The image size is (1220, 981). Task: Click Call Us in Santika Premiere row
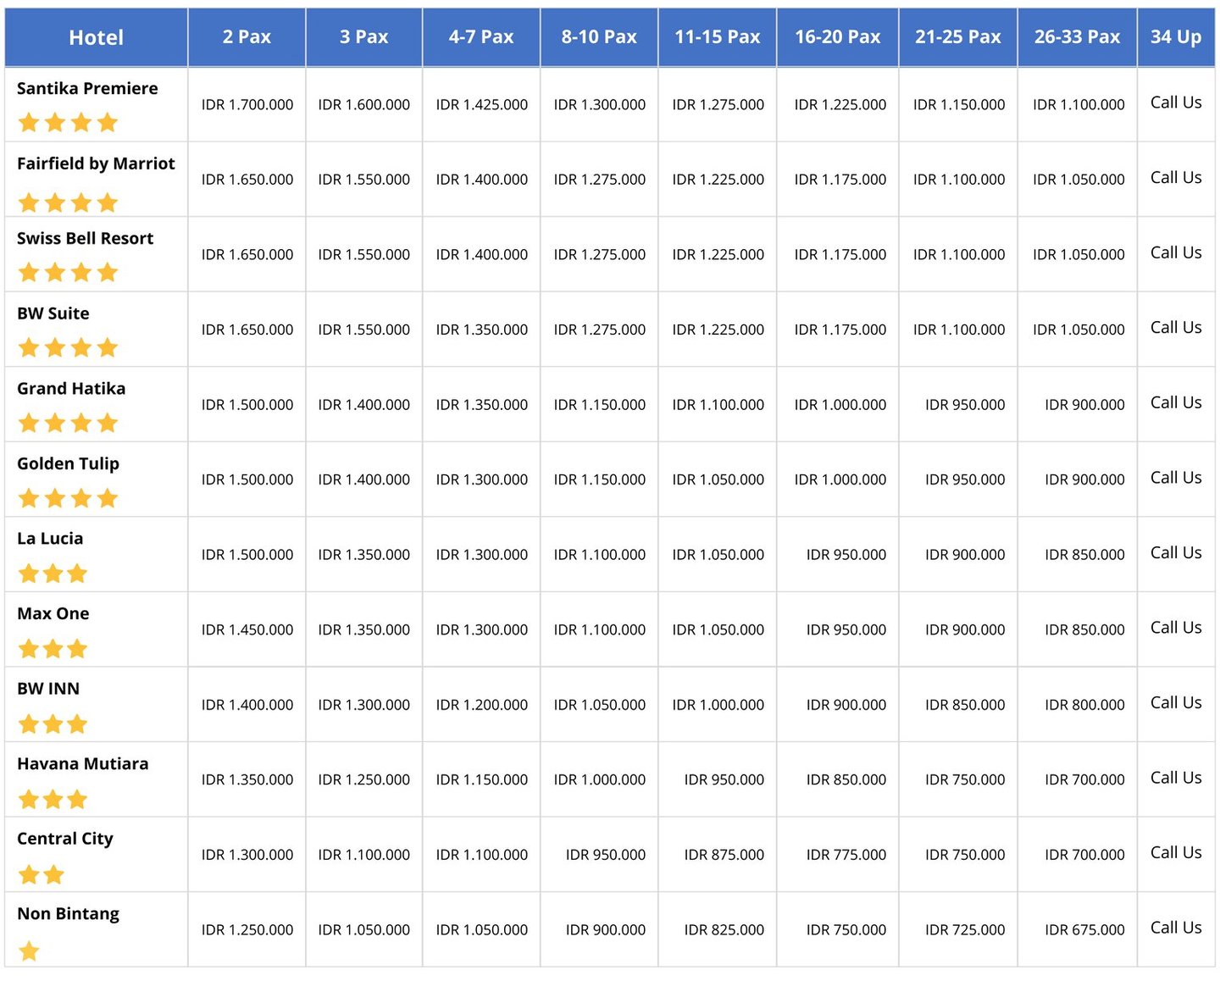(1176, 103)
